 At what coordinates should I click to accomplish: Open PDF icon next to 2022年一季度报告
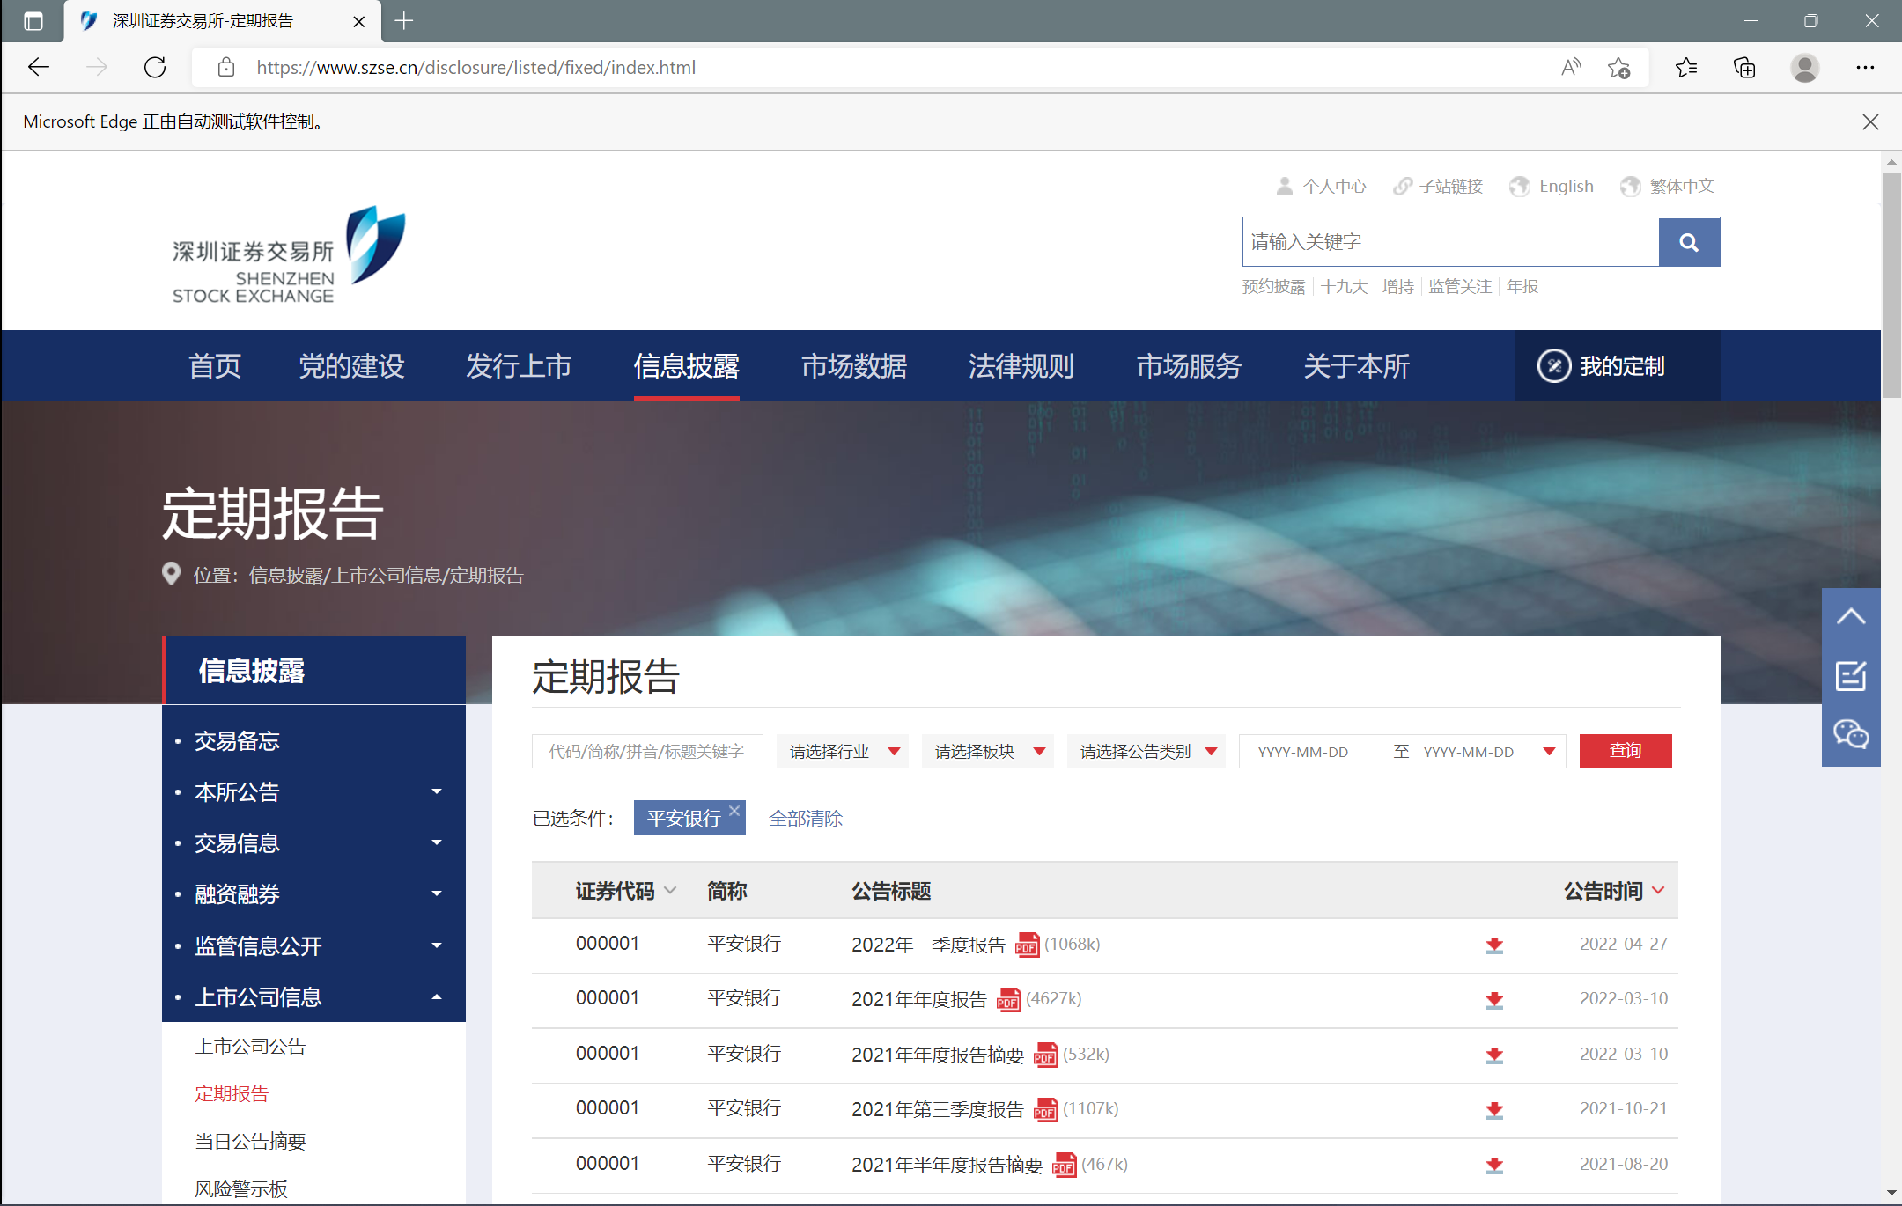pyautogui.click(x=1027, y=945)
